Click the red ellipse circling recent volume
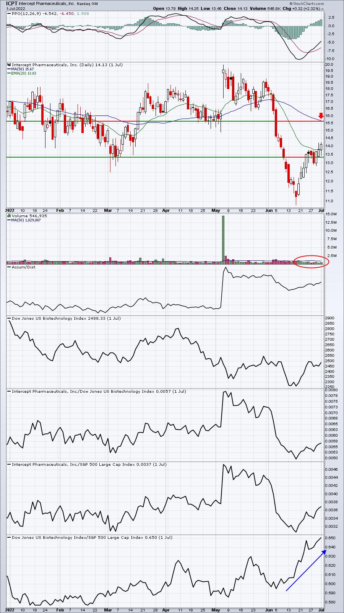This screenshot has height=613, width=344. click(310, 261)
